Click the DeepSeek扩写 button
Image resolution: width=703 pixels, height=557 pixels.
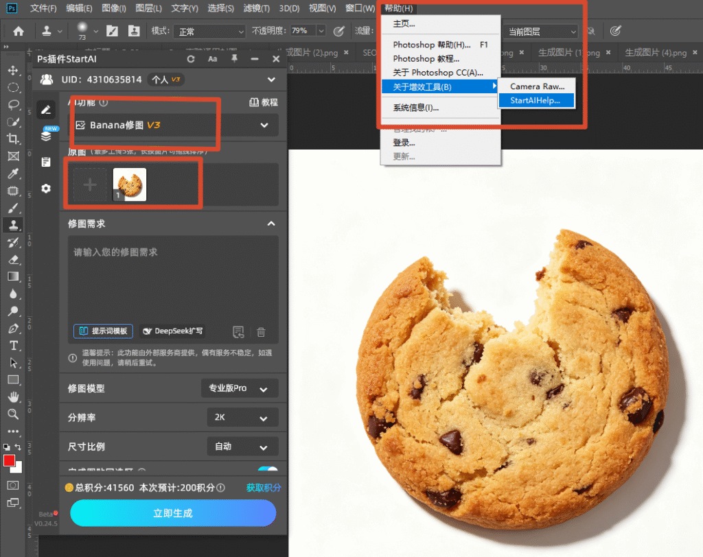172,331
